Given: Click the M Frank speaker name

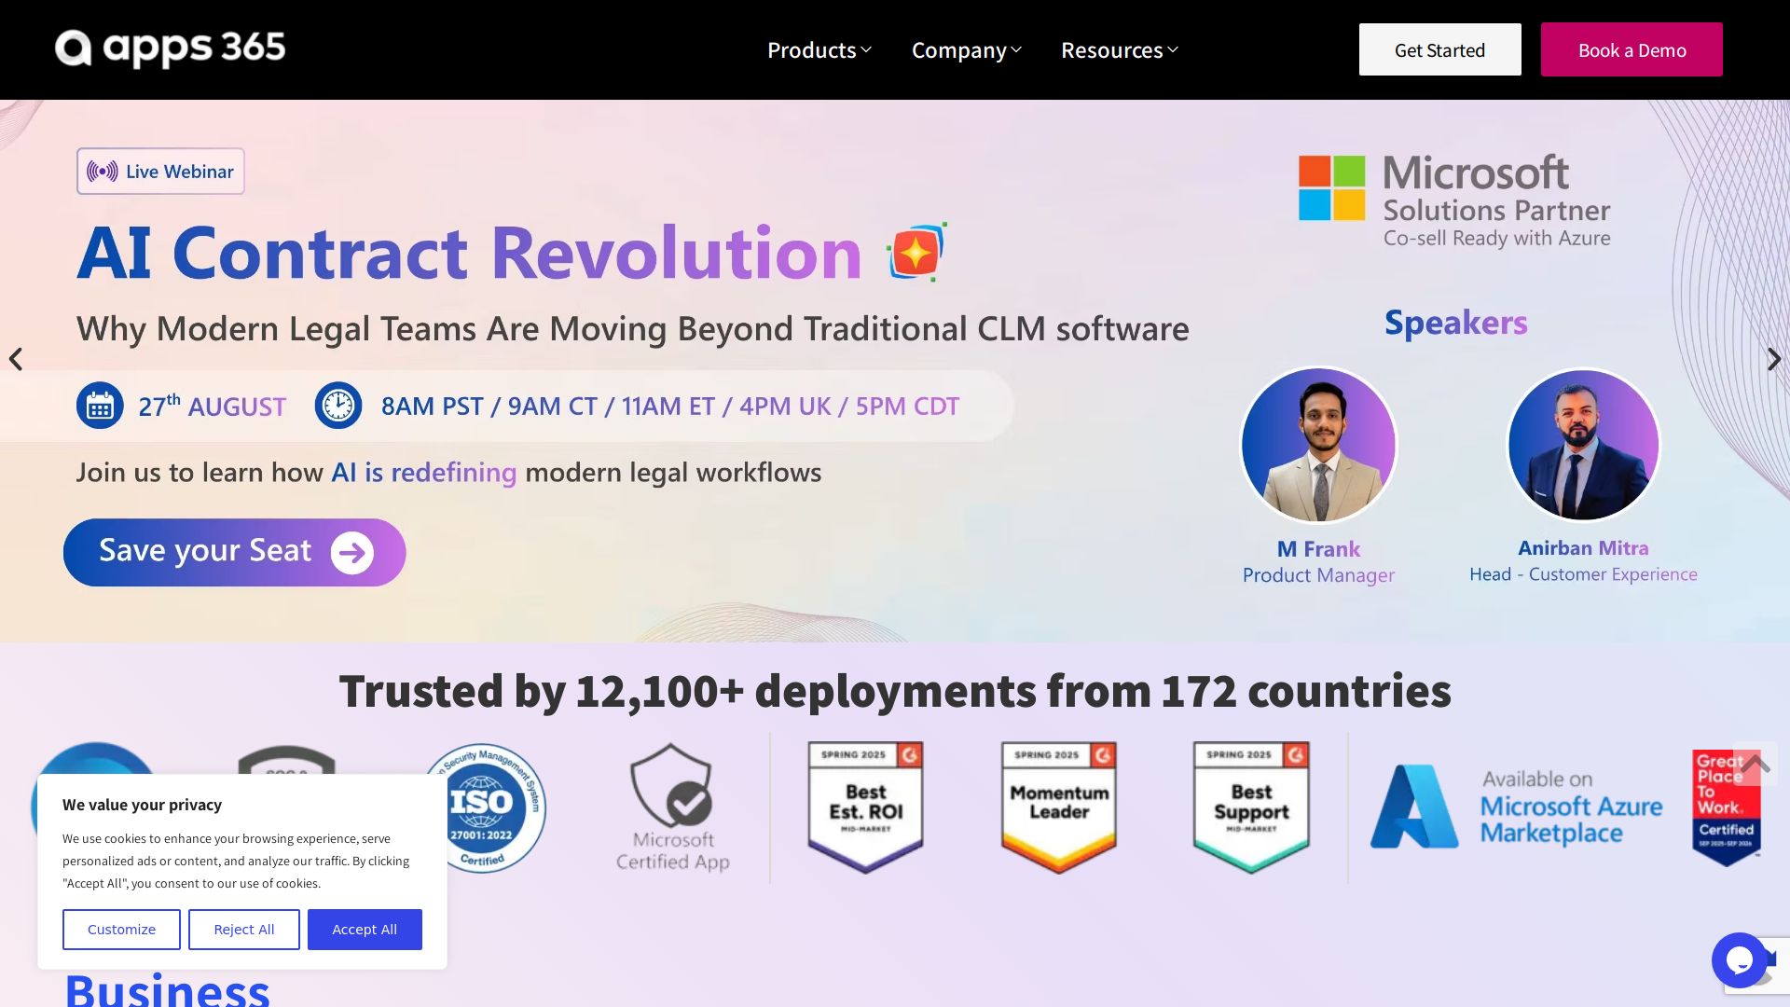Looking at the screenshot, I should coord(1318,549).
